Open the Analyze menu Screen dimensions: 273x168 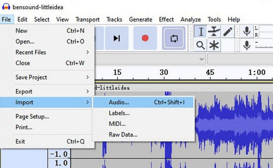(x=191, y=20)
